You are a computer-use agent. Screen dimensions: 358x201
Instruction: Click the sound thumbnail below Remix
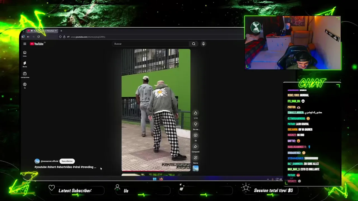(196, 168)
